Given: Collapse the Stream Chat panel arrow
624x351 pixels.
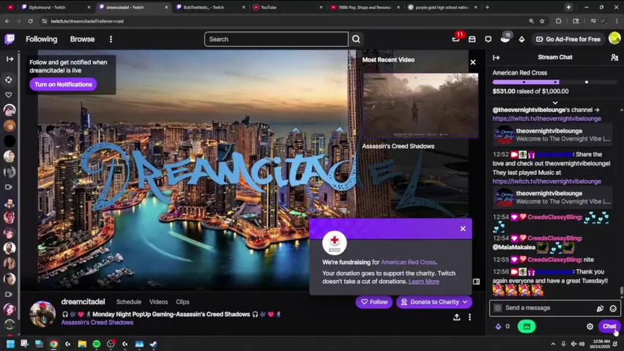Looking at the screenshot, I should 496,58.
